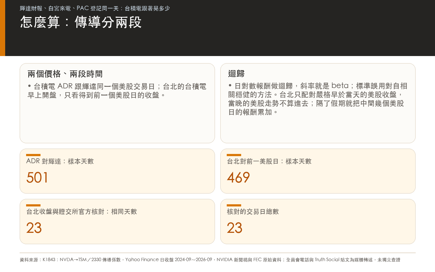Image resolution: width=435 pixels, height=272 pixels.
Task: Select the bullet text starting 台積電 ADR 跟輝達
Action: (x=117, y=91)
